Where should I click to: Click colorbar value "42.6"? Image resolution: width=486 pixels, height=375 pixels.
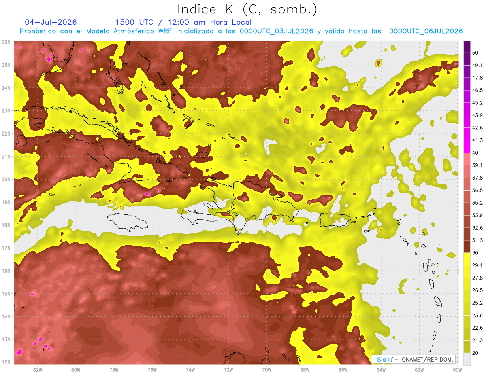pyautogui.click(x=478, y=128)
